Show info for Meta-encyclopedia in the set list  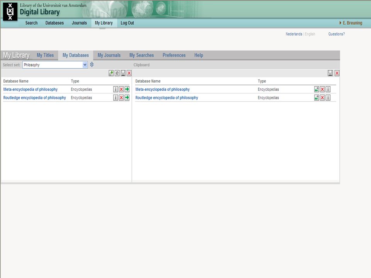coord(116,89)
